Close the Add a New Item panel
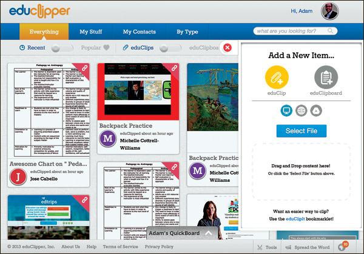The image size is (364, 254). (227, 47)
